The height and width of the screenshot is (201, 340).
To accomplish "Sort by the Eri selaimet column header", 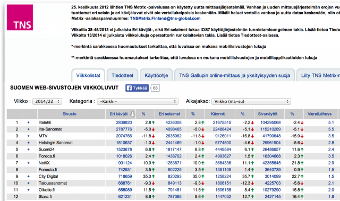I will [x=169, y=114].
